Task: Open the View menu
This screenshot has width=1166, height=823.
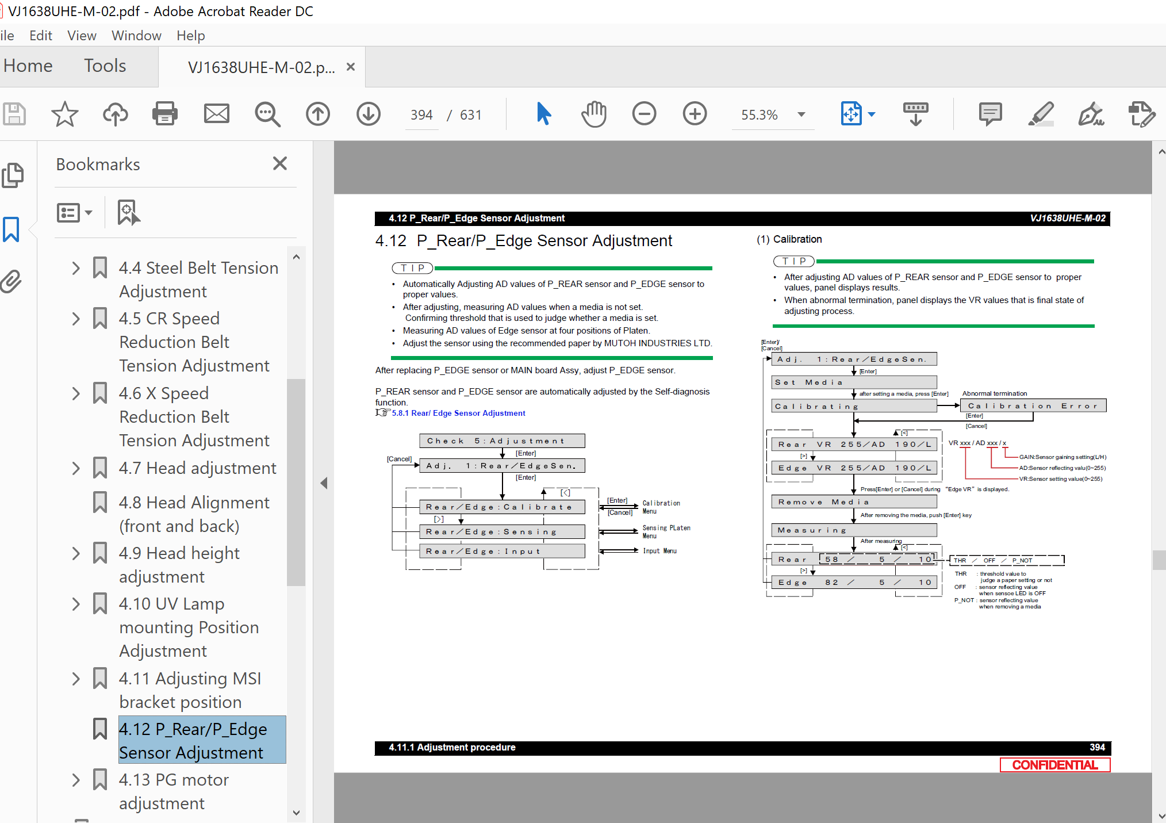Action: click(x=82, y=36)
